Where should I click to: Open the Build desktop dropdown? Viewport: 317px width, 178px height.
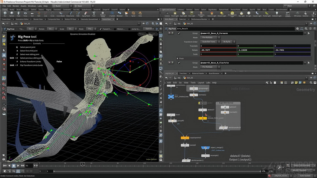pos(62,6)
